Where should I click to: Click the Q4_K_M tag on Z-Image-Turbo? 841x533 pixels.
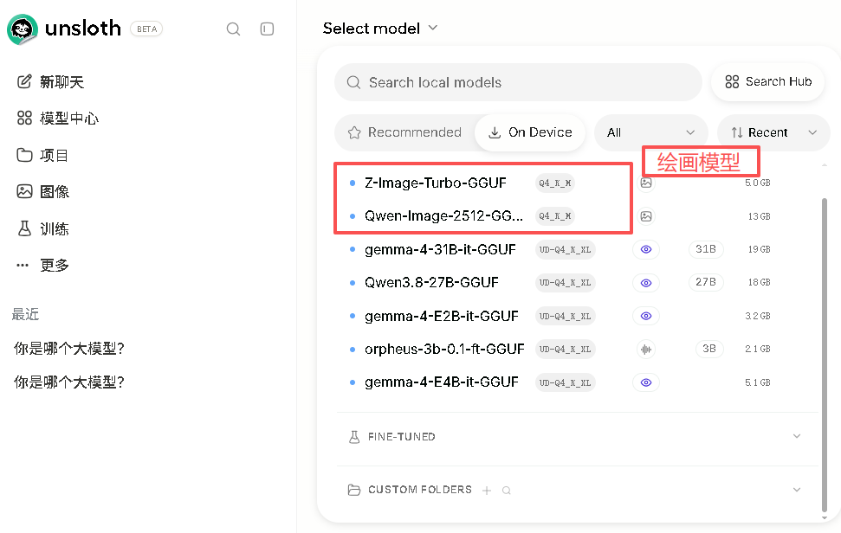tap(555, 183)
